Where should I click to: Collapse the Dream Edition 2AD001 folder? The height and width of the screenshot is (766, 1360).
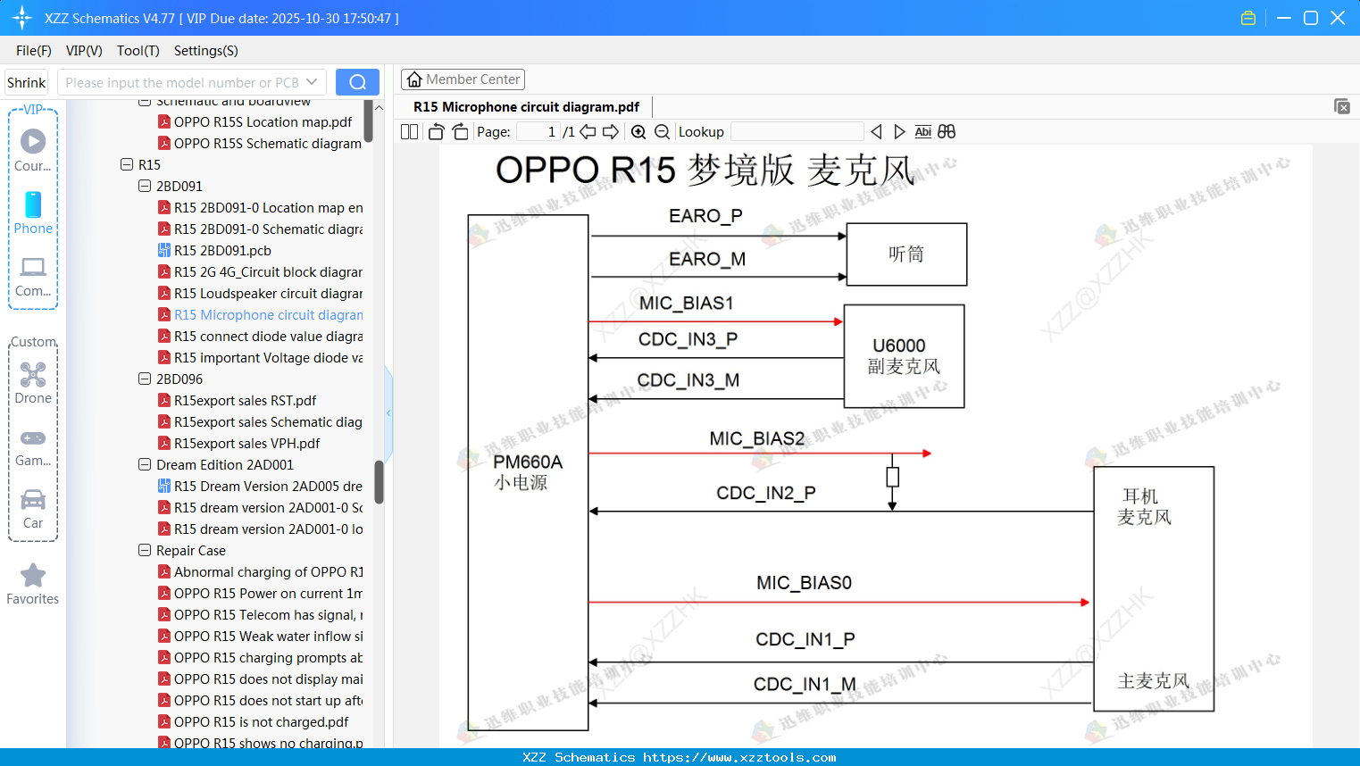pyautogui.click(x=145, y=464)
